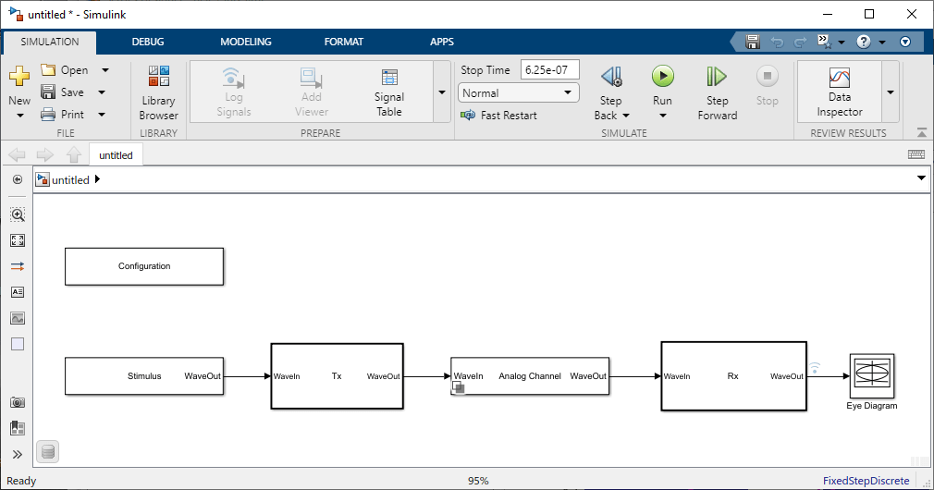Image resolution: width=934 pixels, height=490 pixels.
Task: Select the Stimulus block
Action: pos(144,375)
